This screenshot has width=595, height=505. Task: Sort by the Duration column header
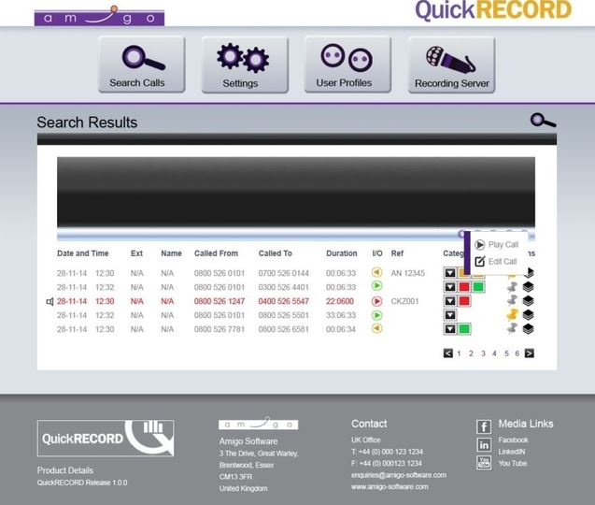pyautogui.click(x=342, y=253)
